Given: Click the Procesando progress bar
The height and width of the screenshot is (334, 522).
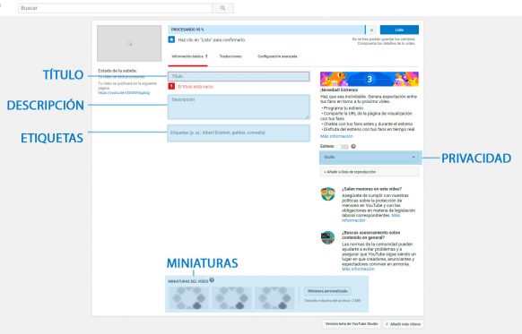Looking at the screenshot, I should pyautogui.click(x=266, y=30).
